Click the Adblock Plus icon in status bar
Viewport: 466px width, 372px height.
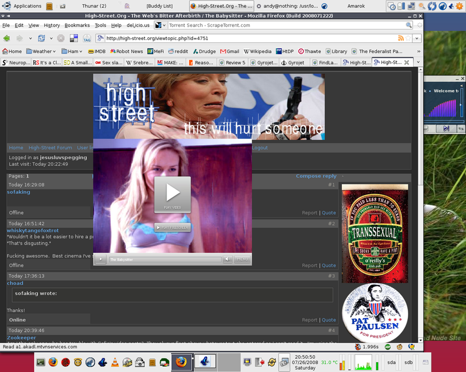point(387,347)
